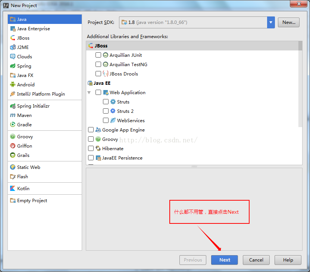Click the IntelliJ Platform Plugin icon

coord(13,94)
